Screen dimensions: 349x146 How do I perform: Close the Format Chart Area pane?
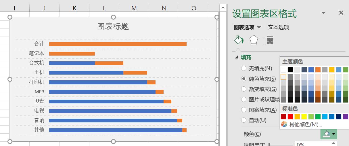[341, 13]
